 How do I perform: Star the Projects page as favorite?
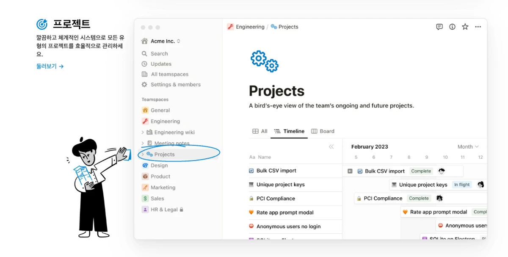[465, 27]
